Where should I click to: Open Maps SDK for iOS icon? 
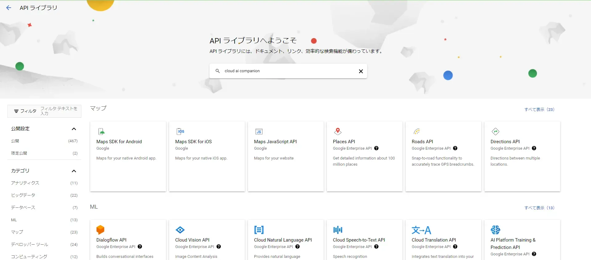click(x=180, y=132)
